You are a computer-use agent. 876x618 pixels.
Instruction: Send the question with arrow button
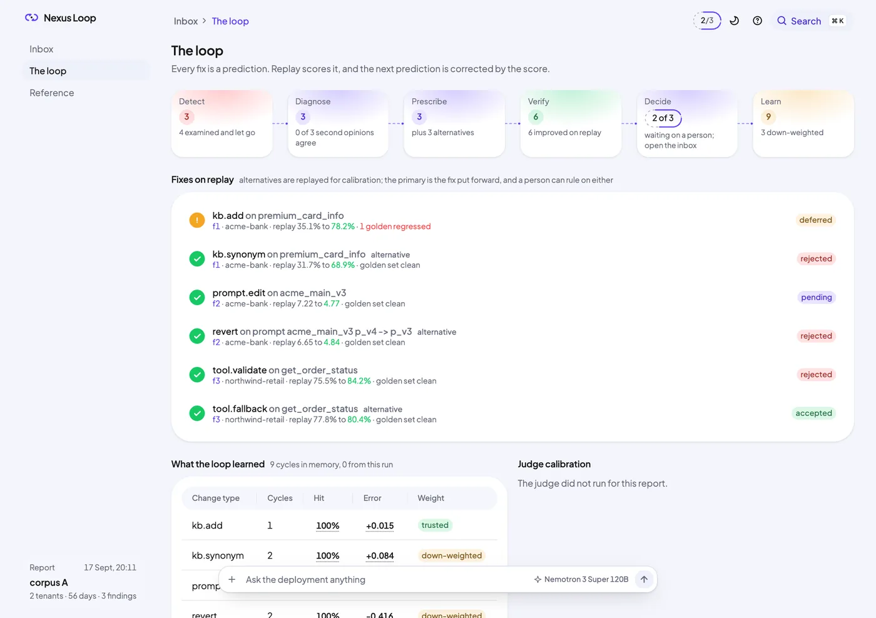(x=644, y=579)
